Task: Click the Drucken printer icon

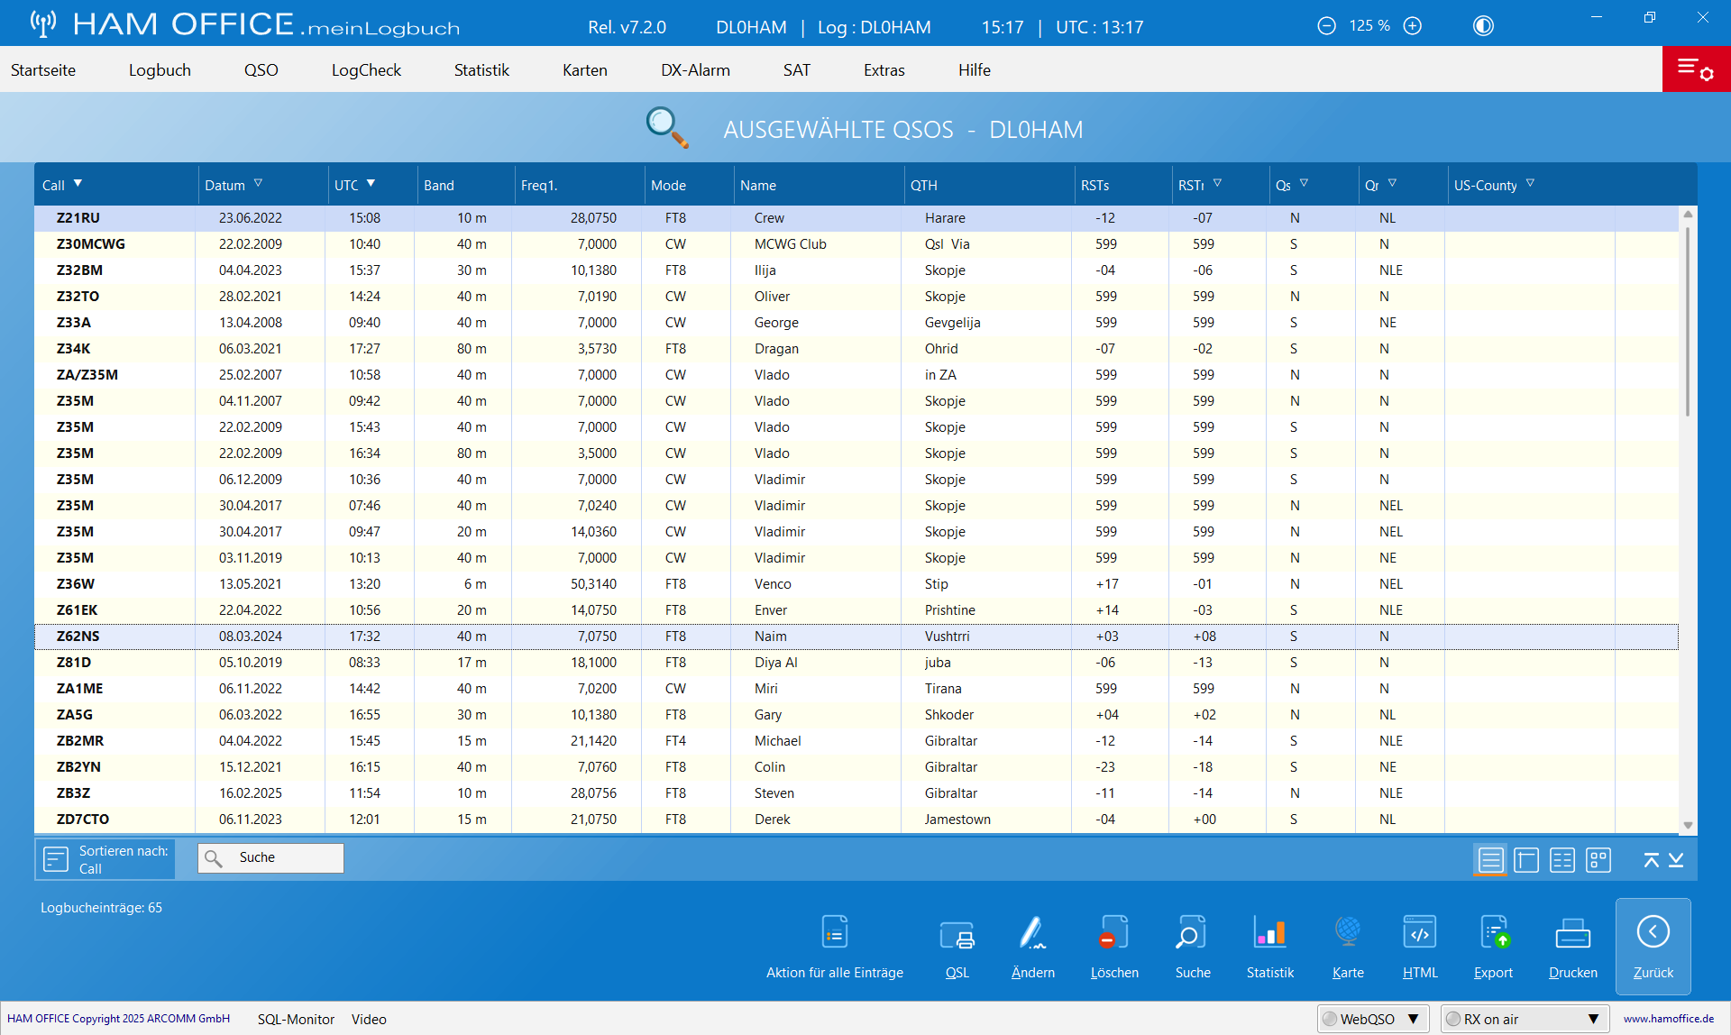Action: pyautogui.click(x=1572, y=933)
